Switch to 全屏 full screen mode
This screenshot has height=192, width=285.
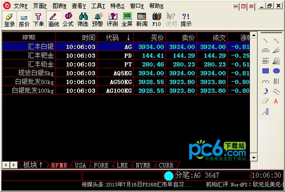click(x=127, y=19)
